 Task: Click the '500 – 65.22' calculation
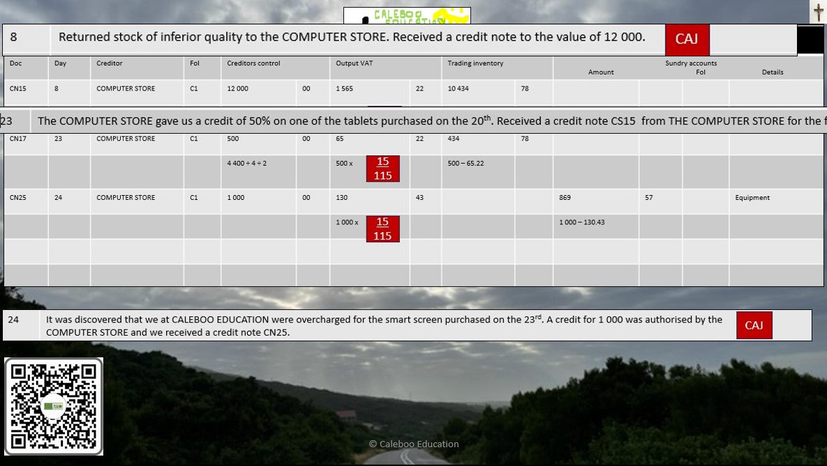click(x=465, y=163)
